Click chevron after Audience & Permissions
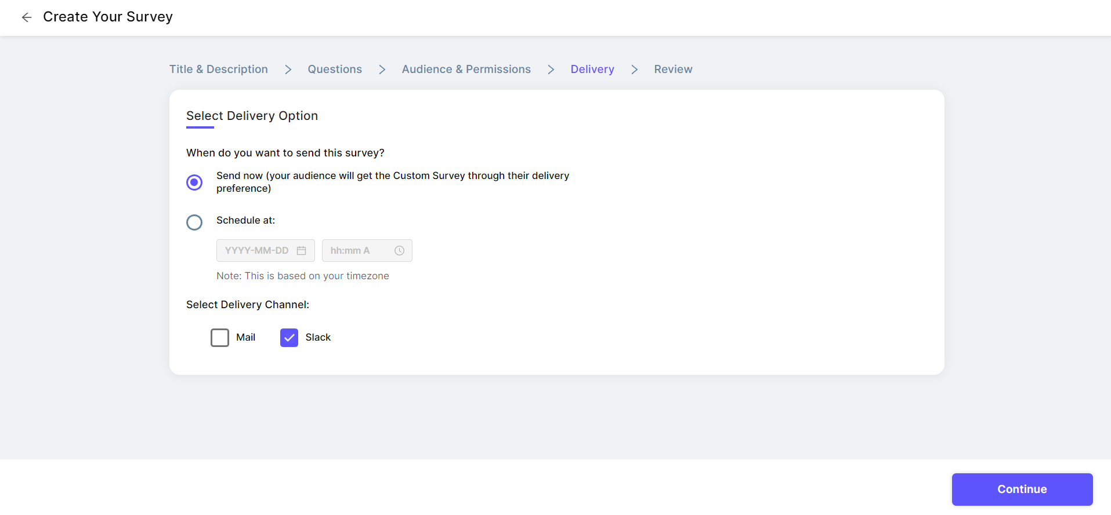Viewport: 1111px width, 515px height. coord(551,70)
